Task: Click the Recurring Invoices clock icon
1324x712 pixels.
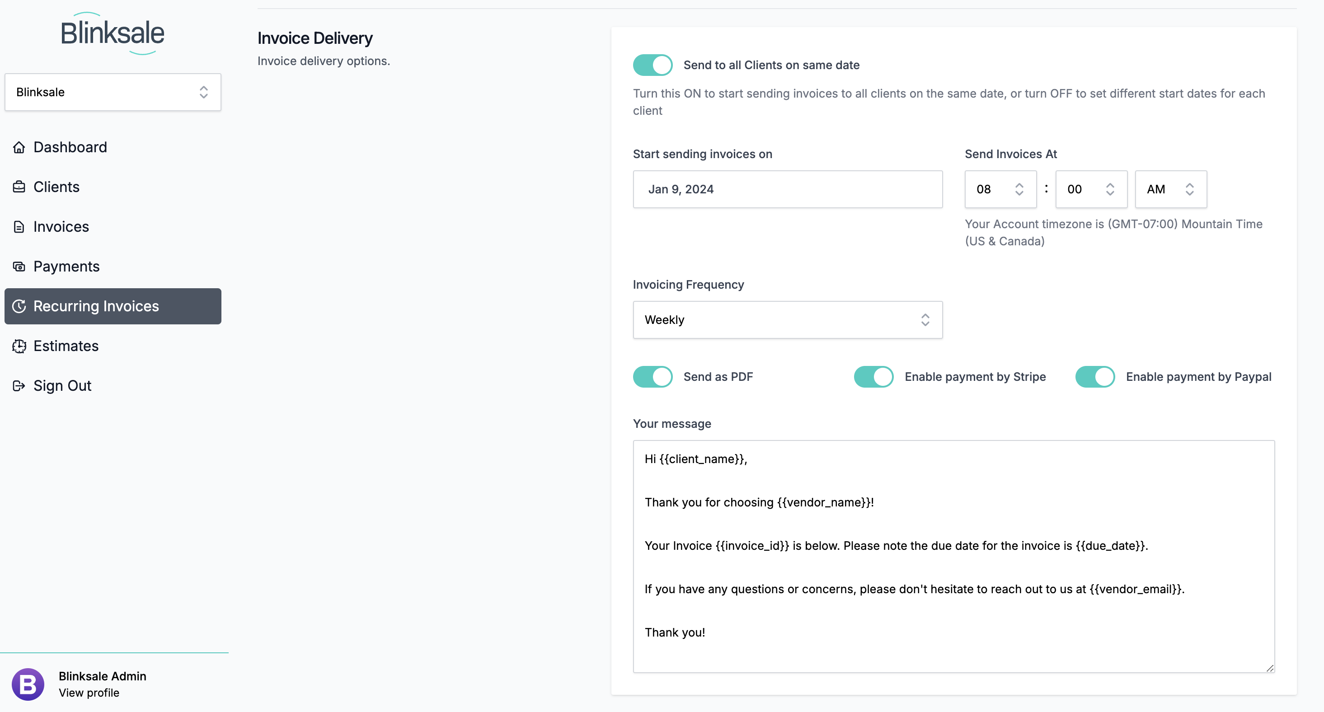Action: tap(19, 306)
